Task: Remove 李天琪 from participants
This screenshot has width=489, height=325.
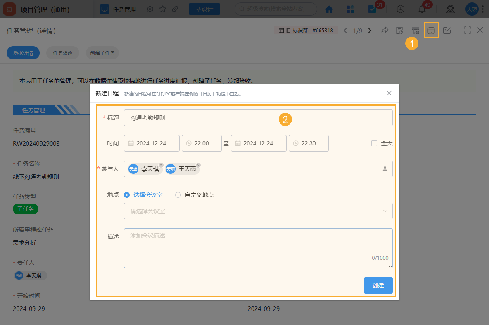Action: pos(161,165)
